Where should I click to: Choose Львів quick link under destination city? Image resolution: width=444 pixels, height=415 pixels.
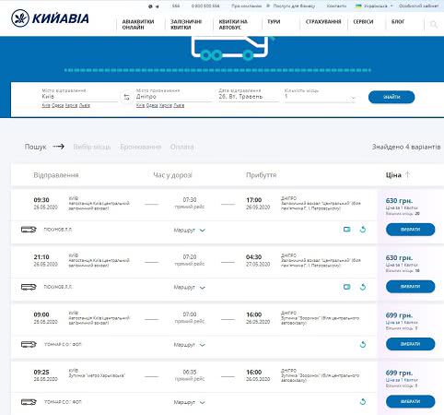coord(179,105)
